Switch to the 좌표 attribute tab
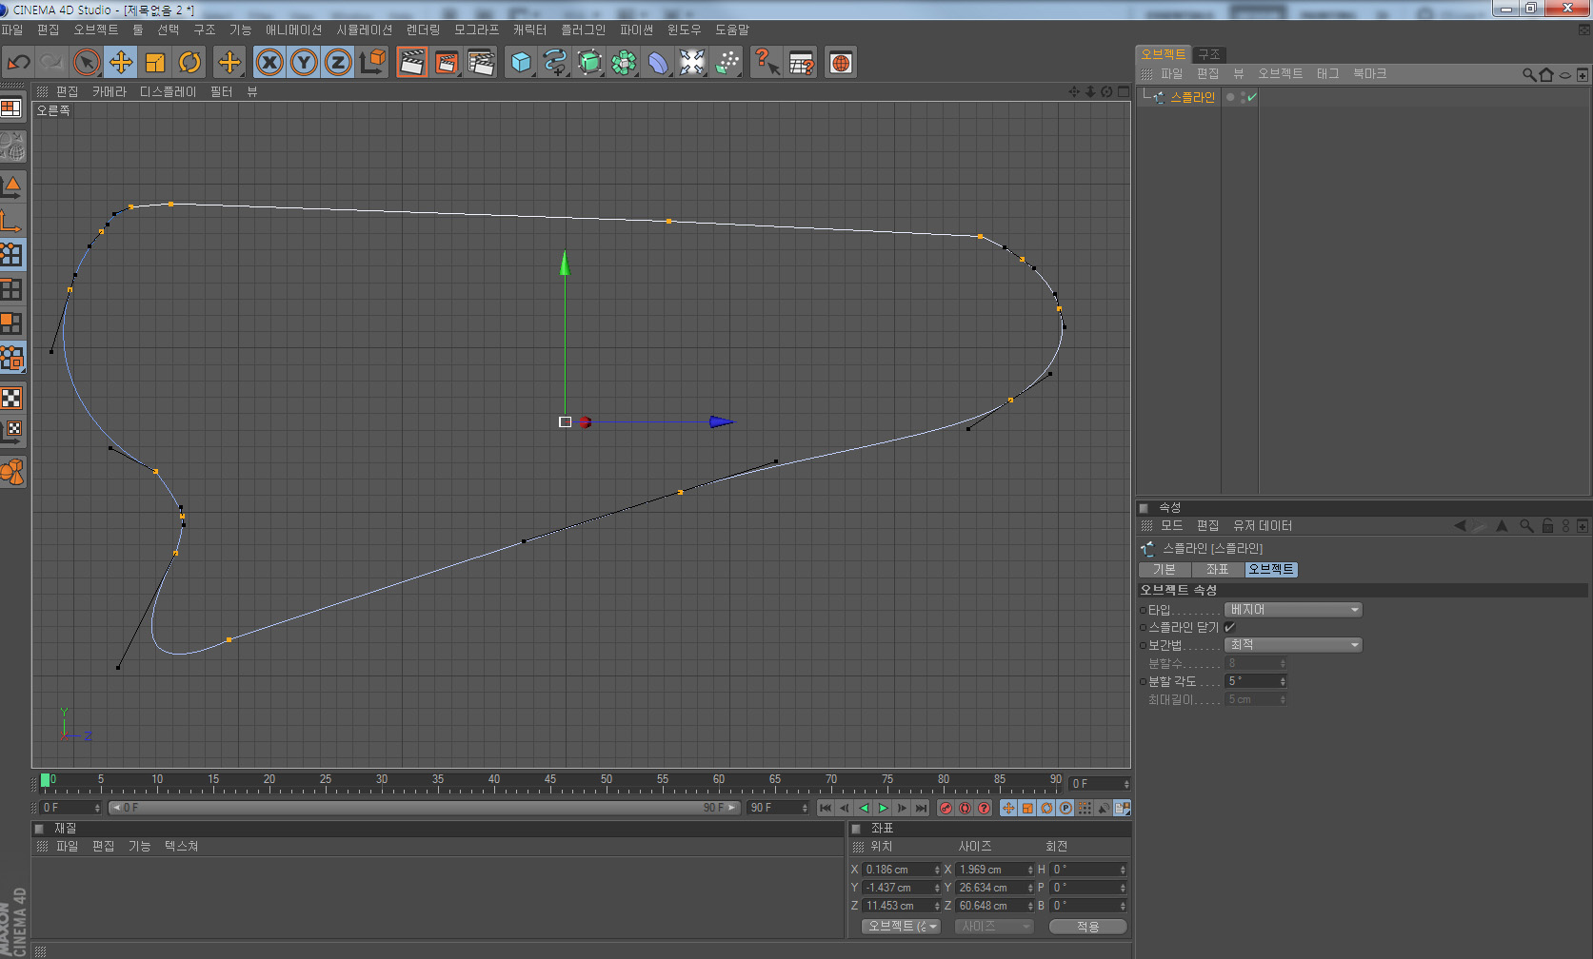The height and width of the screenshot is (959, 1593). tap(1217, 569)
